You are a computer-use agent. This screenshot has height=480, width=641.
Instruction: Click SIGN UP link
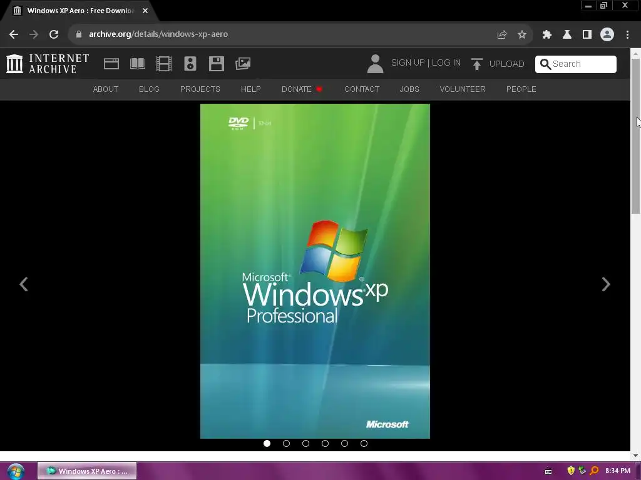tap(408, 63)
